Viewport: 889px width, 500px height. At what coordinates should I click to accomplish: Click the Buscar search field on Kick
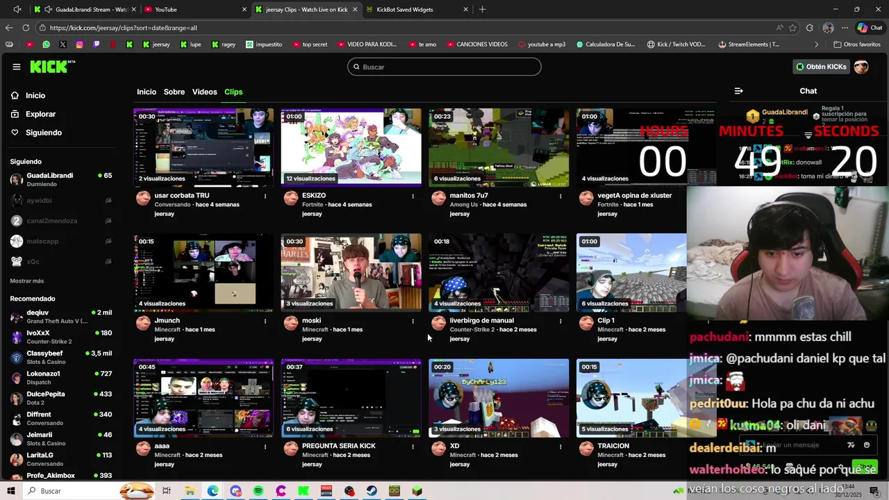[x=444, y=67]
